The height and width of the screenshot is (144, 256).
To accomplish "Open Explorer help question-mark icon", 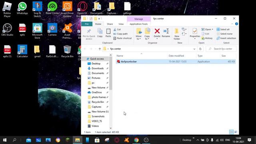I will (236, 24).
